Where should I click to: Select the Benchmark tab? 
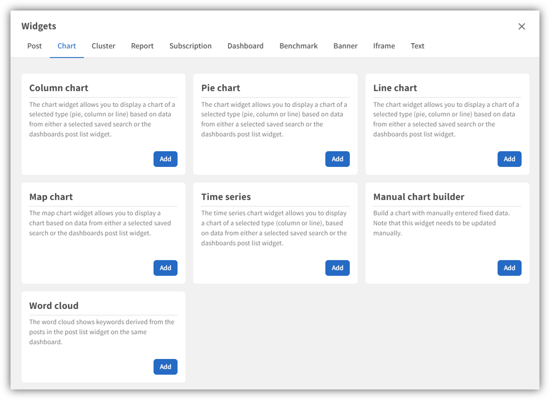click(x=298, y=46)
